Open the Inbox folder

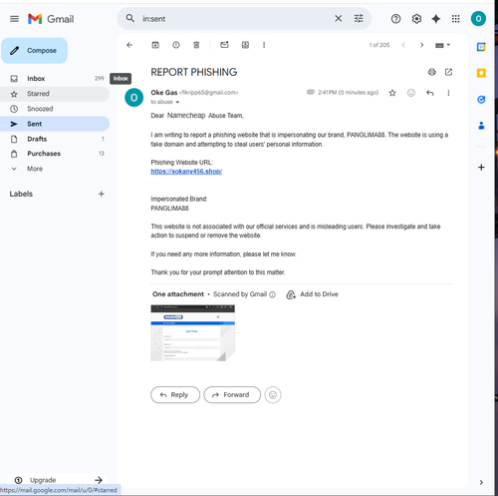pos(55,79)
